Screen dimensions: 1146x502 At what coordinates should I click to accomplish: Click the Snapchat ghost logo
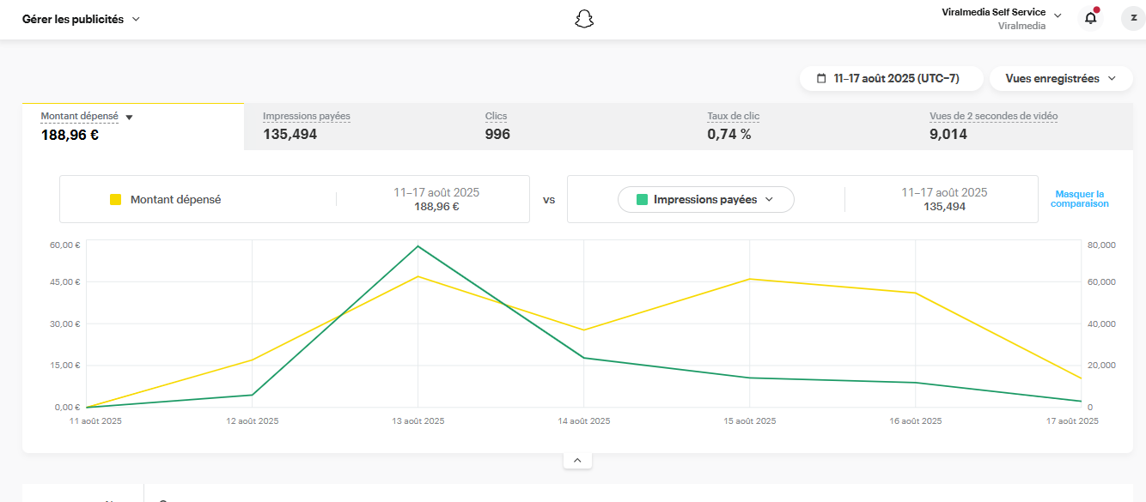[584, 19]
